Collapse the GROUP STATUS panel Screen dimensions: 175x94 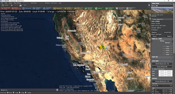[172, 4]
